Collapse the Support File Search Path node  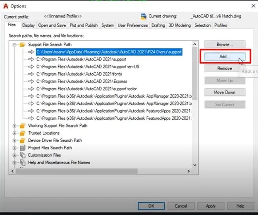click(x=15, y=45)
